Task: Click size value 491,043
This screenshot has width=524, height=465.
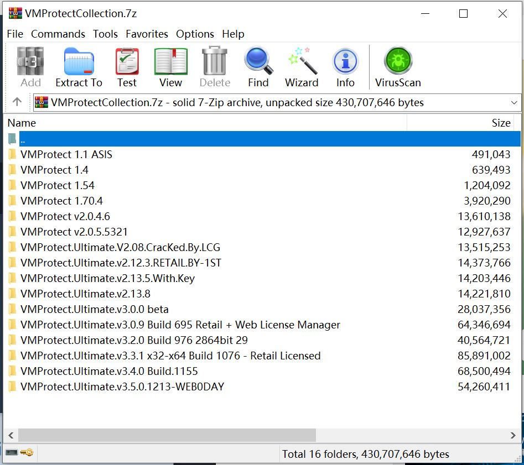Action: click(x=491, y=154)
